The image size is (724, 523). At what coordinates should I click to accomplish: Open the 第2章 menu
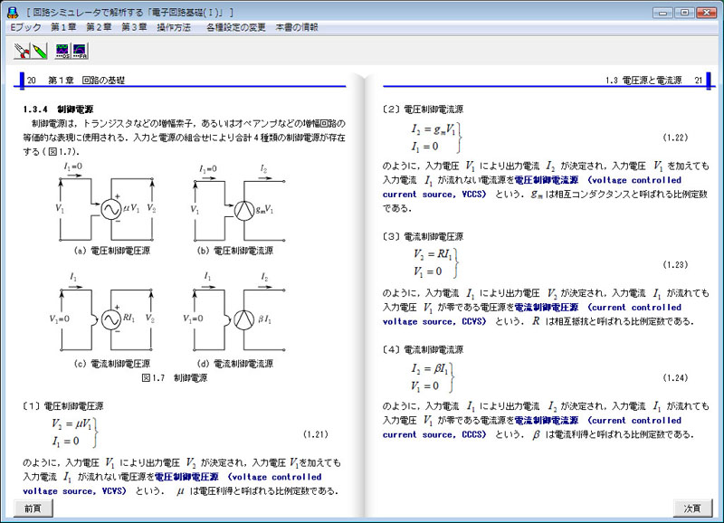99,27
